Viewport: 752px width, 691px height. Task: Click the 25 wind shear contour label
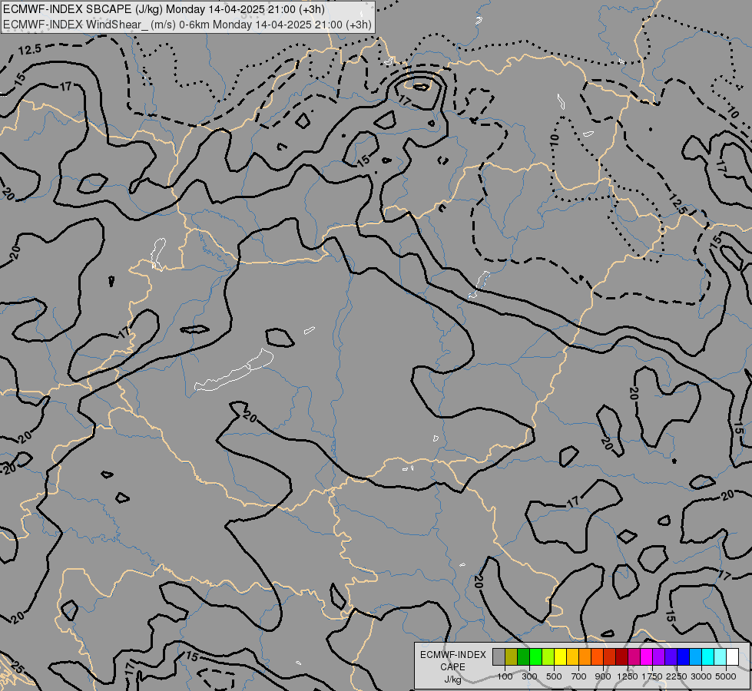(x=17, y=667)
